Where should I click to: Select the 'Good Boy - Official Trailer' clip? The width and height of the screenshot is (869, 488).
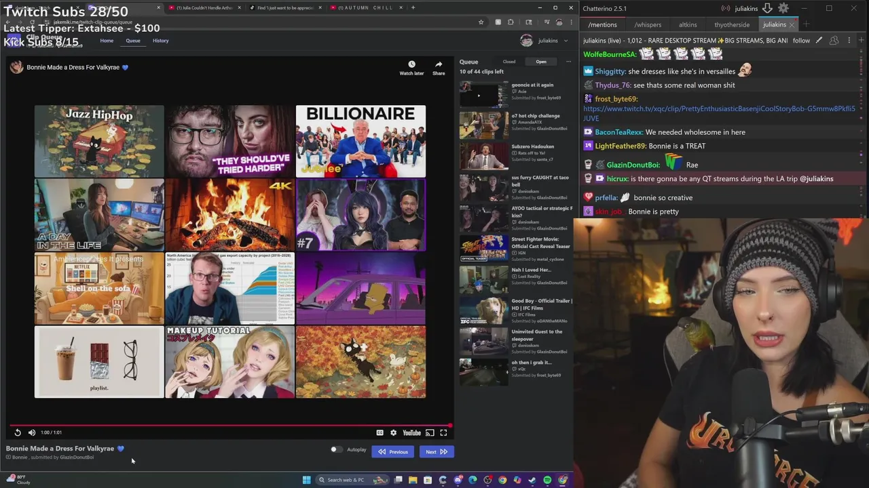coord(516,310)
